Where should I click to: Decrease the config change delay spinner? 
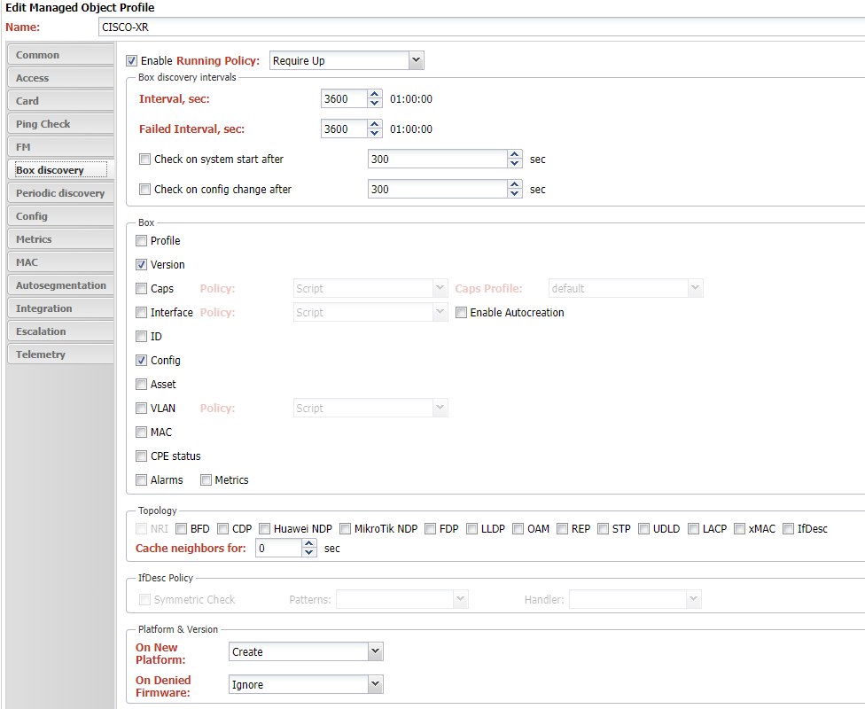(515, 193)
